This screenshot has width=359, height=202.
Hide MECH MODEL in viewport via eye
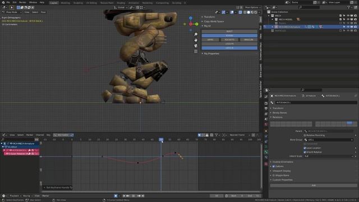[348, 20]
